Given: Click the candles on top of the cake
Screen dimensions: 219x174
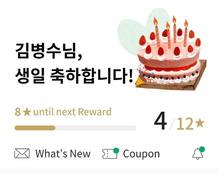Looking at the screenshot, I should [x=171, y=32].
